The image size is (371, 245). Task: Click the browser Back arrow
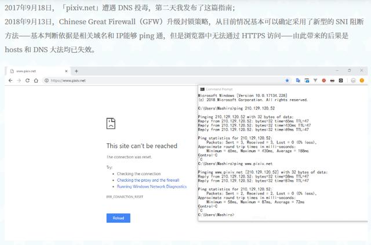pos(10,81)
